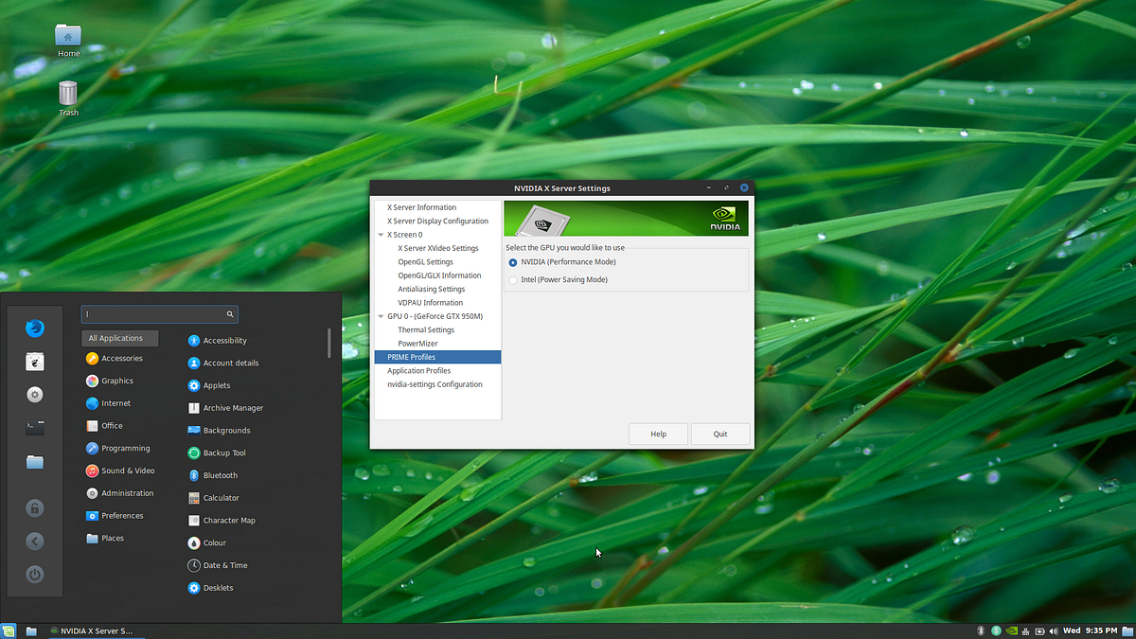The image size is (1136, 639).
Task: Click the power button in menu sidebar
Action: tap(35, 574)
